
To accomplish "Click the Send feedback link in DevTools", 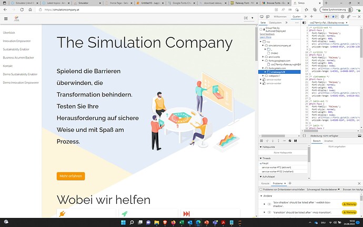I will tap(267, 34).
